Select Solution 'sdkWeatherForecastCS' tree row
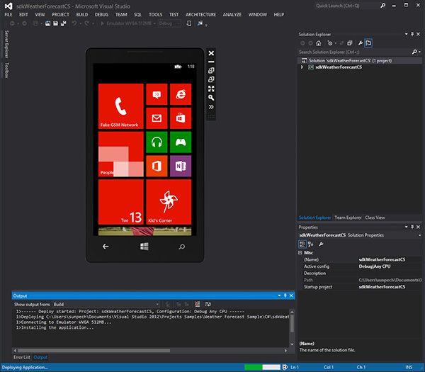The height and width of the screenshot is (372, 425). pos(359,60)
